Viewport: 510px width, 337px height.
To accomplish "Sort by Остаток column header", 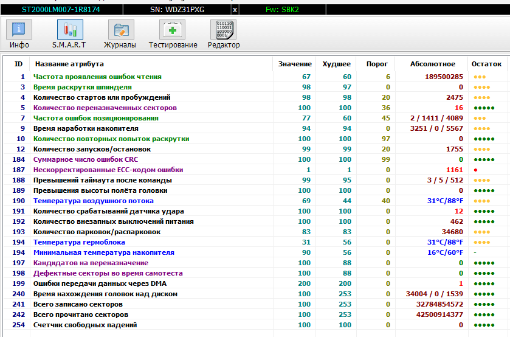I will click(486, 64).
